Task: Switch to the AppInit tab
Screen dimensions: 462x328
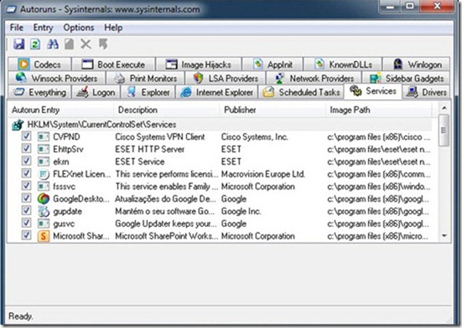Action: point(273,64)
